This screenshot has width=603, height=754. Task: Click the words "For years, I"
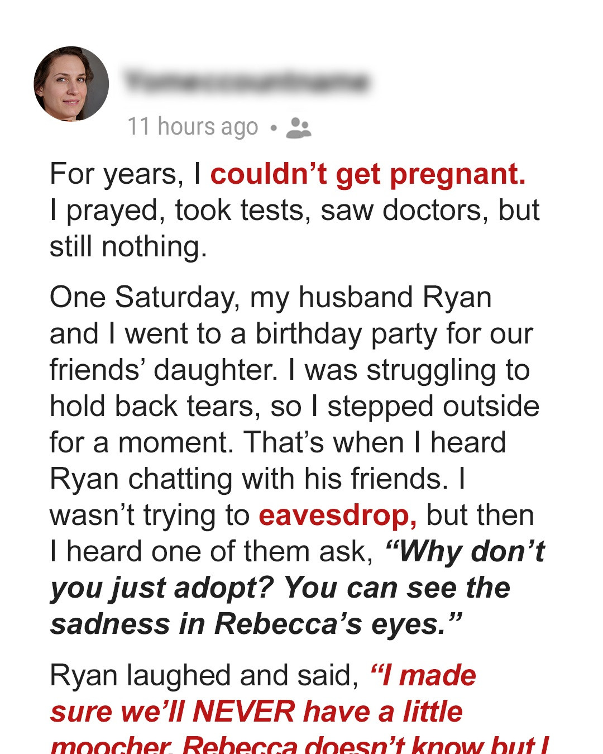[126, 174]
